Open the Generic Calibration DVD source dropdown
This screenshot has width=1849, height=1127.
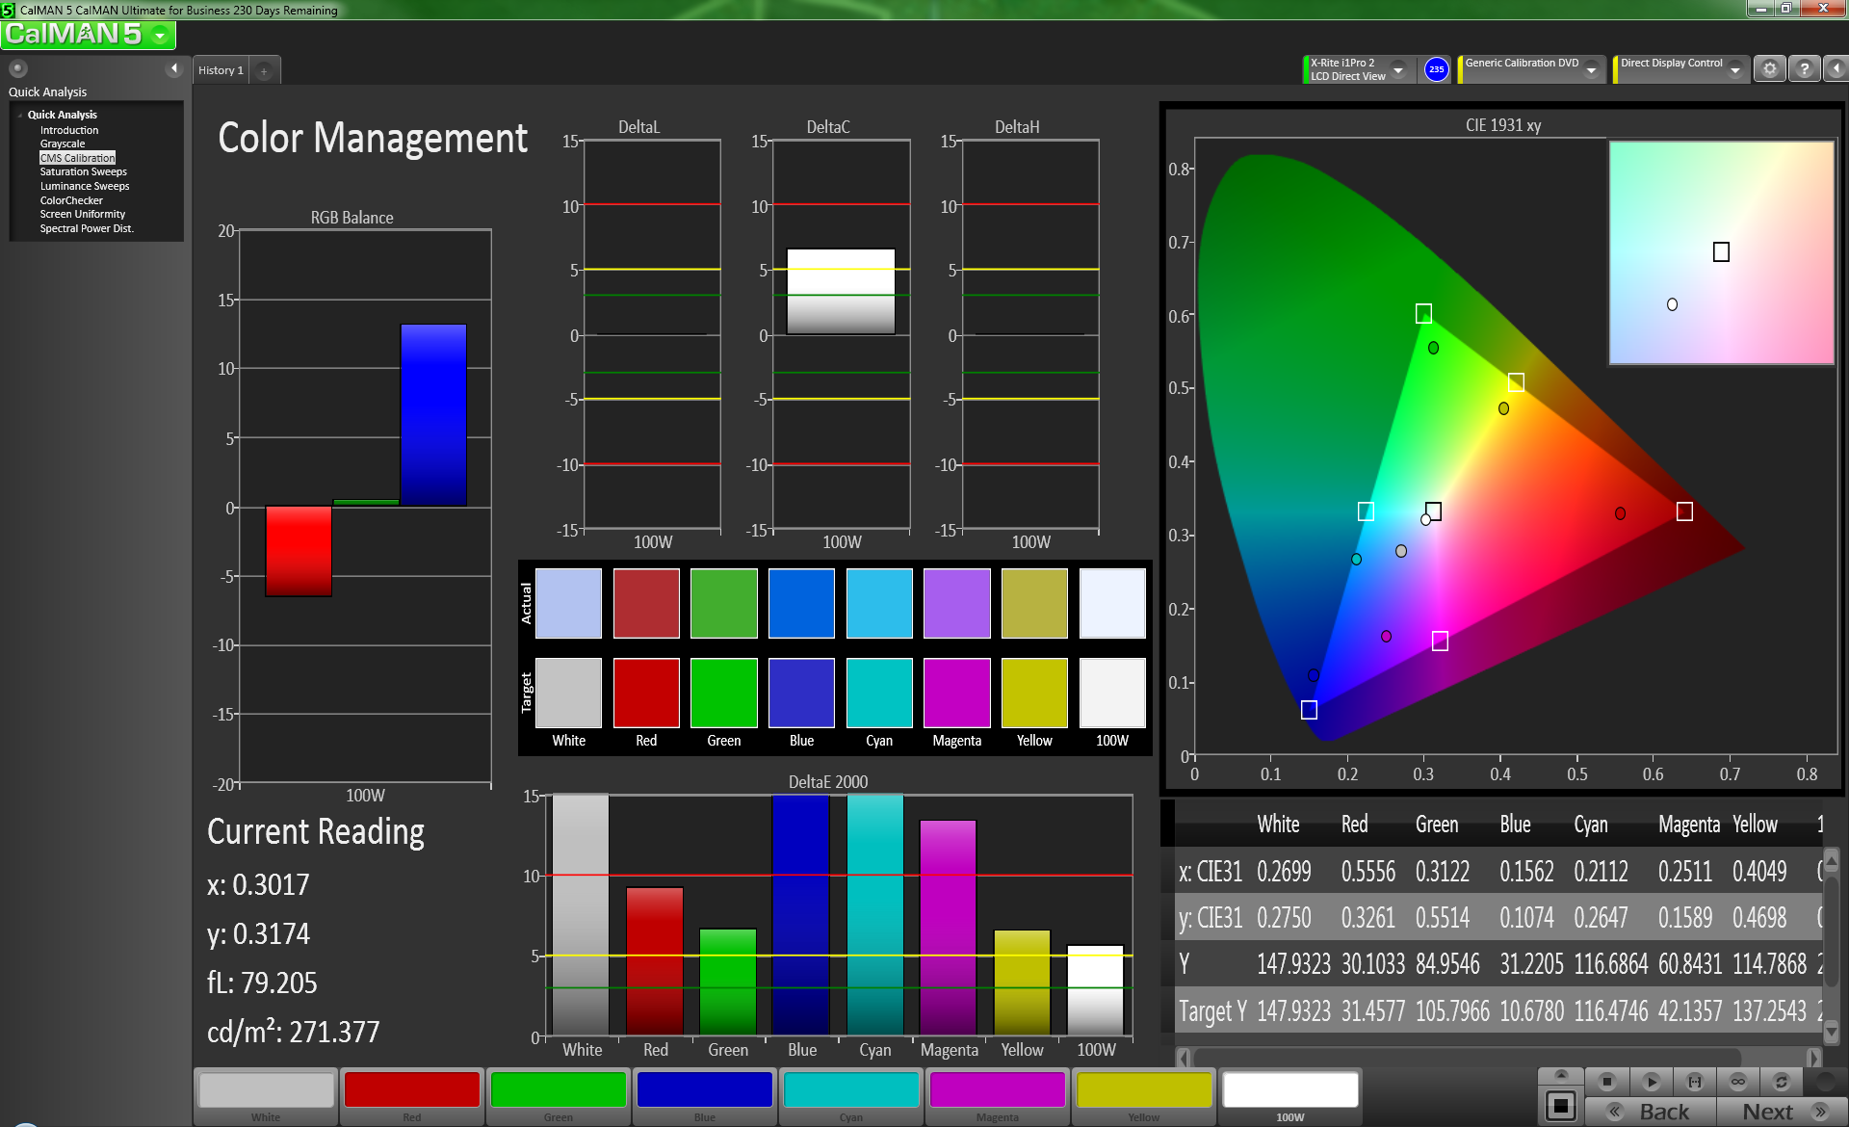tap(1592, 69)
